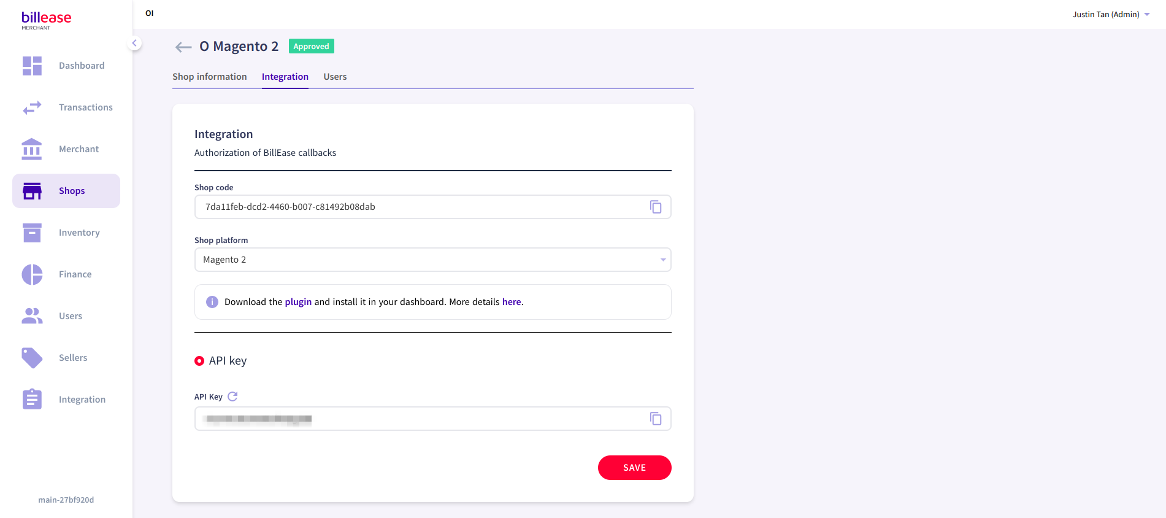Open Sellers from the sidebar menu
Image resolution: width=1166 pixels, height=518 pixels.
point(66,358)
